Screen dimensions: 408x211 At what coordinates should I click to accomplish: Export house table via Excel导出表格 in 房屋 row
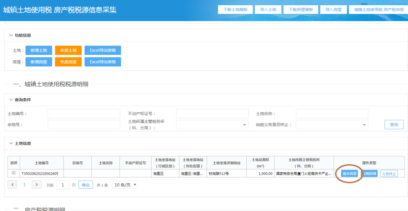coord(103,62)
